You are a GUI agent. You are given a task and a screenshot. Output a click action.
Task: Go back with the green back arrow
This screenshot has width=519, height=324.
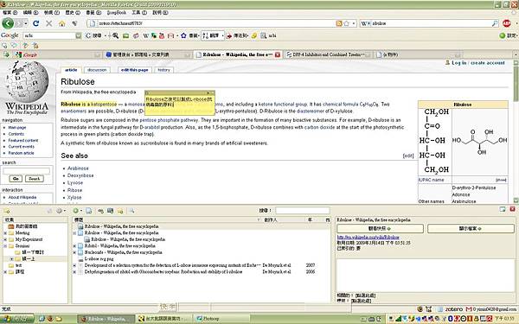click(8, 23)
